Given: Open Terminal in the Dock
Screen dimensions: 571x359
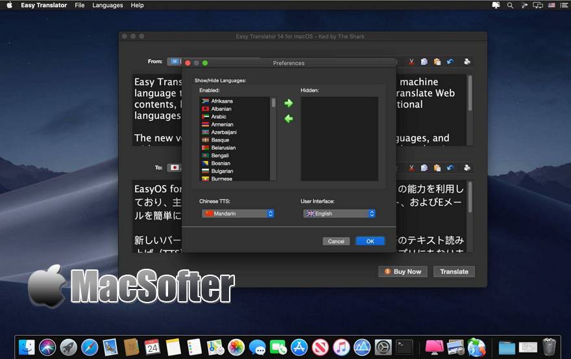Looking at the screenshot, I should [x=405, y=347].
